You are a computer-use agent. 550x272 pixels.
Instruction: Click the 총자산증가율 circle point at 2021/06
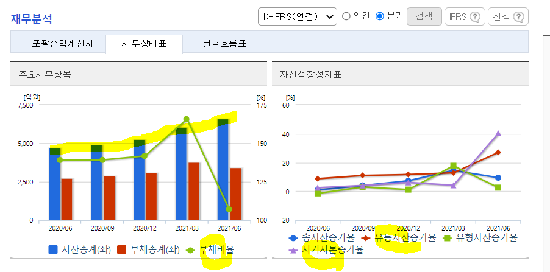pyautogui.click(x=498, y=178)
